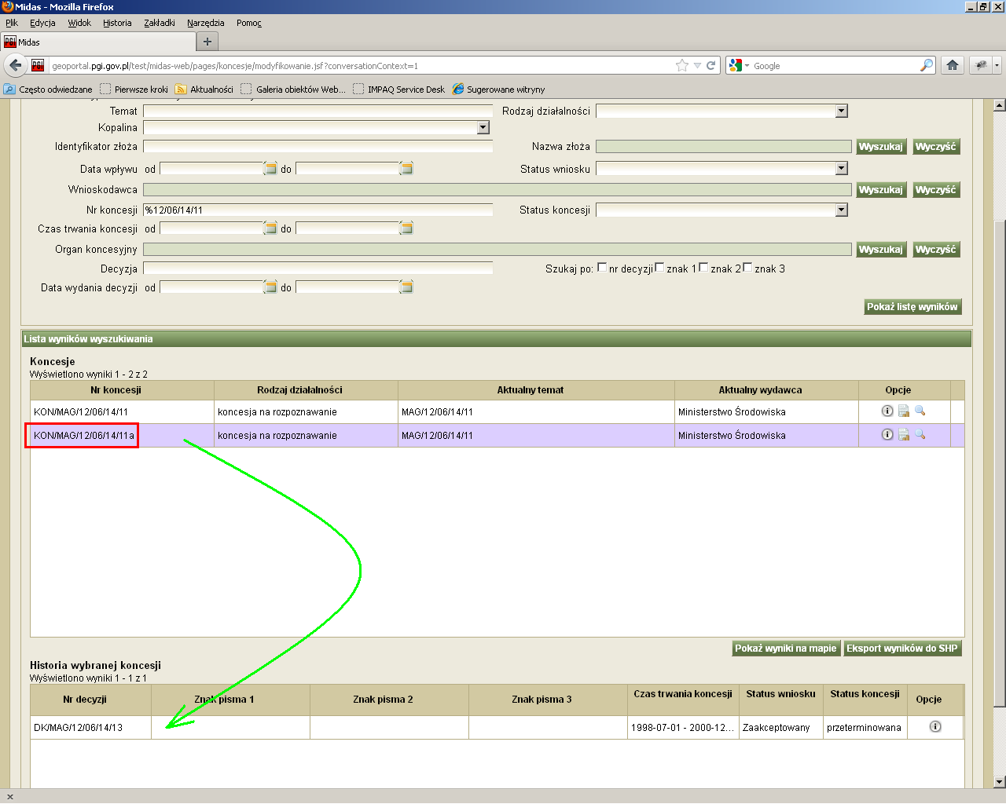Open calendar for Data wydania decyzji 'od'
Screen dimensions: 1006x804
(x=270, y=287)
